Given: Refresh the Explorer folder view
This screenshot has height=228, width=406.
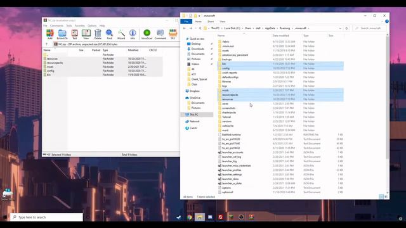Looking at the screenshot, I should (346, 28).
